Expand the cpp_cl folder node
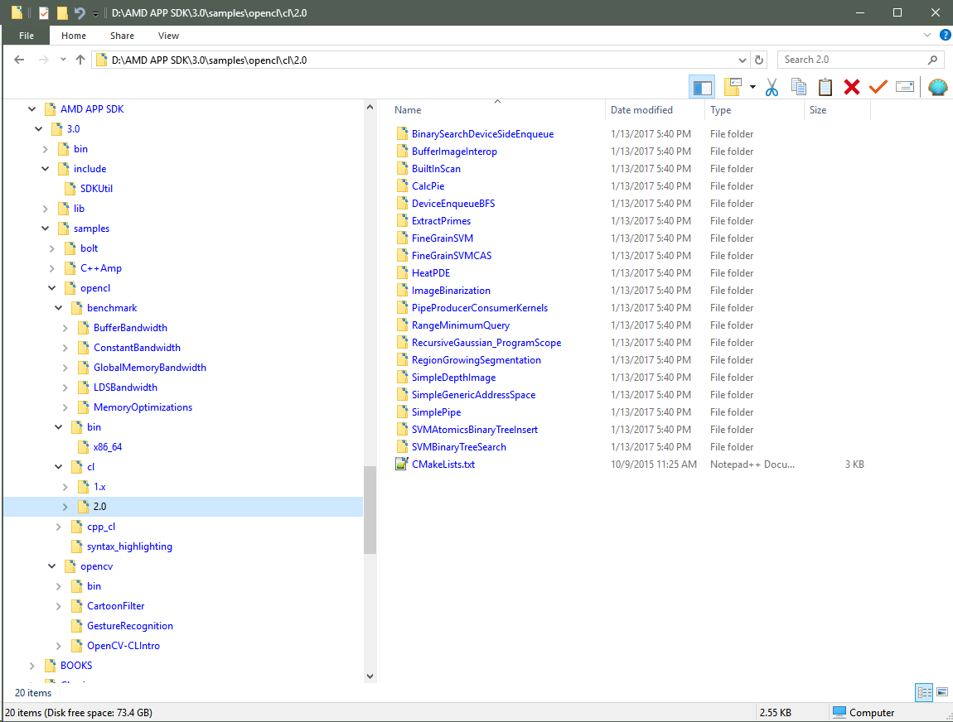 tap(59, 527)
